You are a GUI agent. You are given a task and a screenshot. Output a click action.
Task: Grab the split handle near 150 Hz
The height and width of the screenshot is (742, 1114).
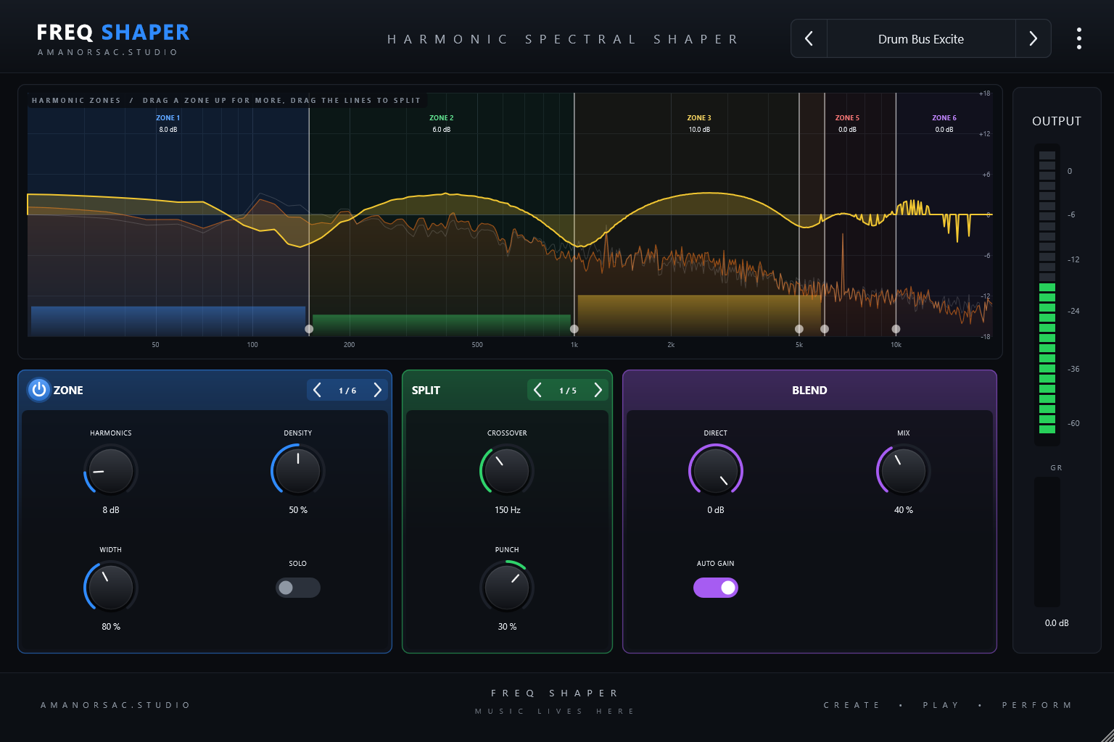tap(309, 329)
